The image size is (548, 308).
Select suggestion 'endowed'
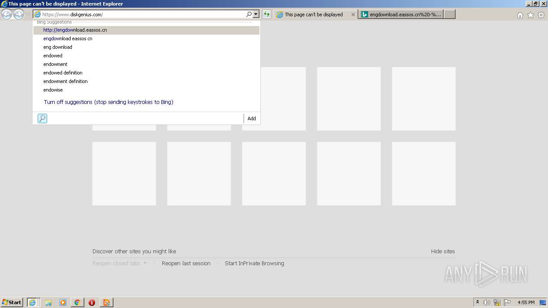tap(146, 56)
